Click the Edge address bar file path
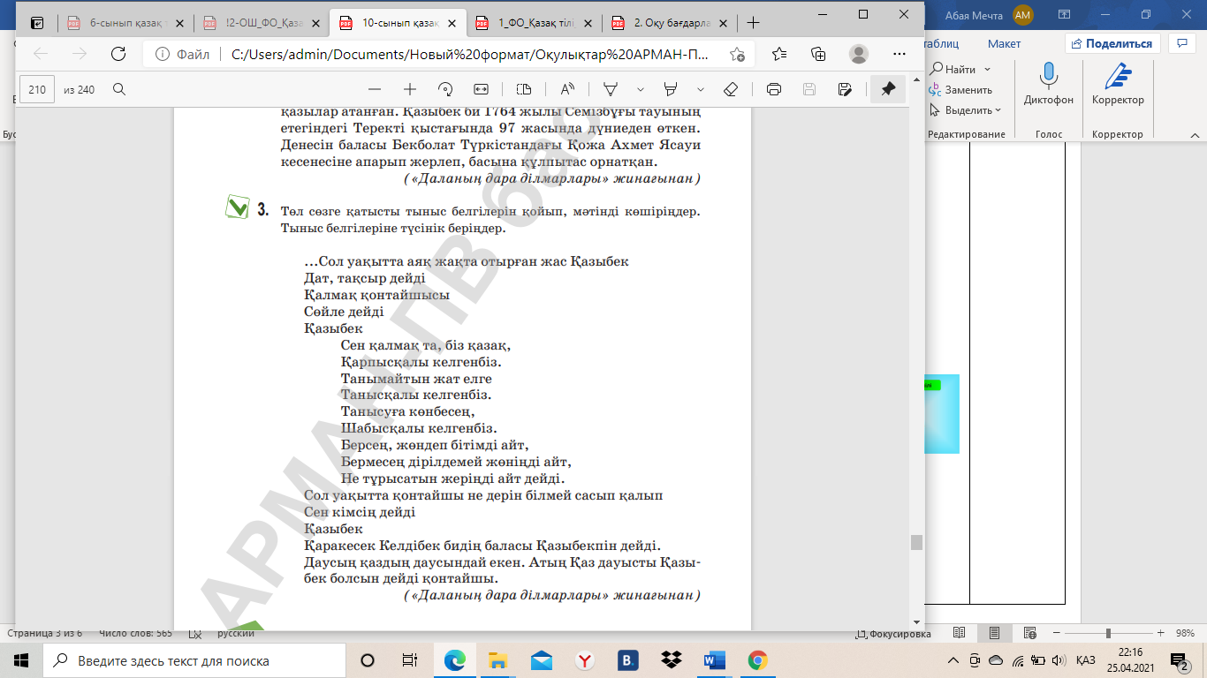Viewport: 1207px width, 678px height. 469,54
